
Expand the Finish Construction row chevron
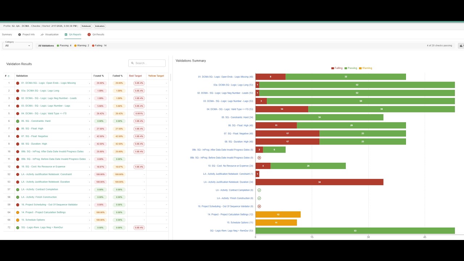(x=90, y=198)
